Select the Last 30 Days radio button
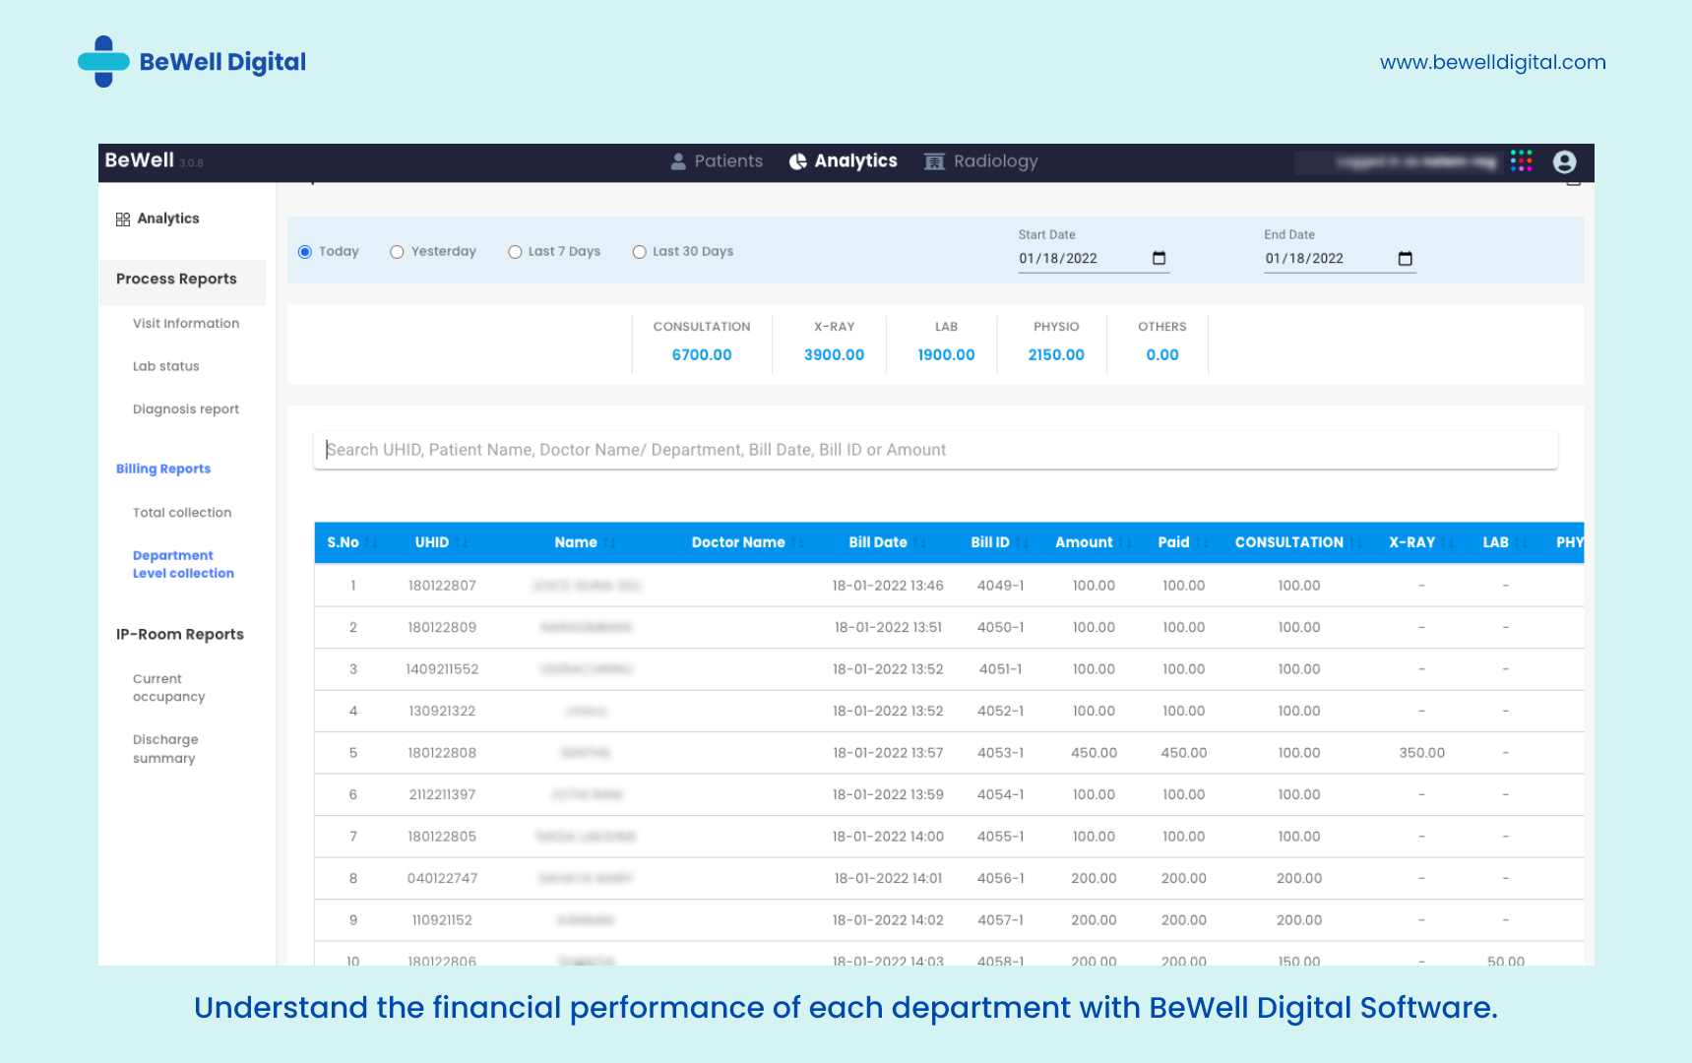Screen dimensions: 1692x1063 639,251
